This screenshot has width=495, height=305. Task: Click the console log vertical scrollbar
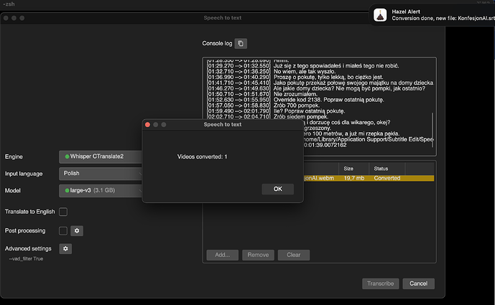(432, 130)
